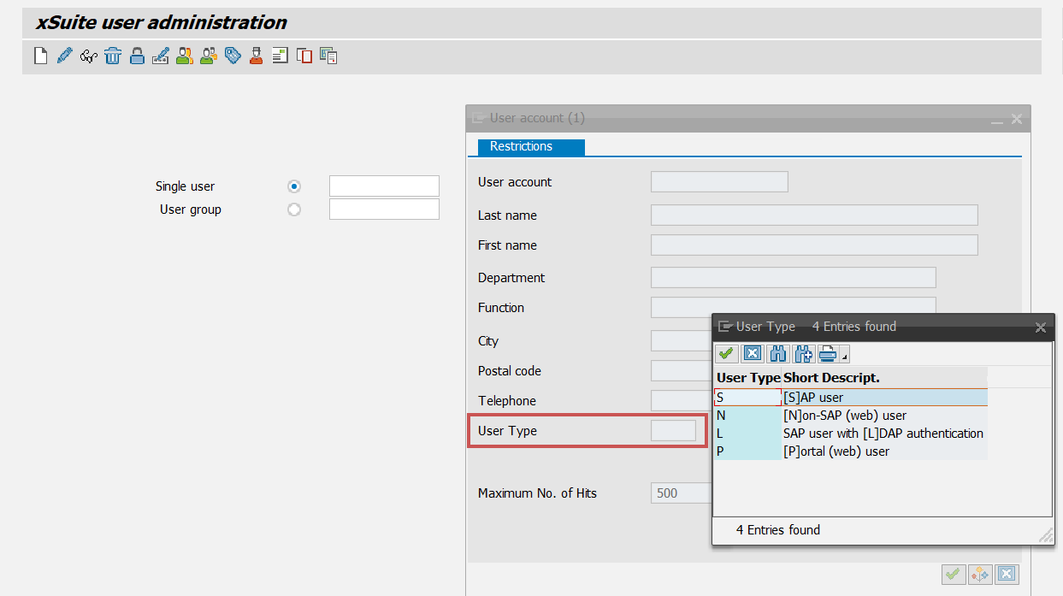
Task: Click into the Last name field
Action: pyautogui.click(x=813, y=215)
